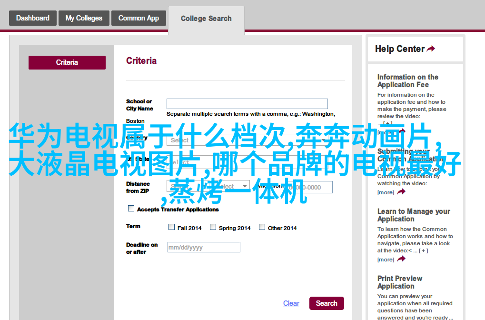Select the Print Preview Application heading
The image size is (485, 320).
tap(400, 282)
